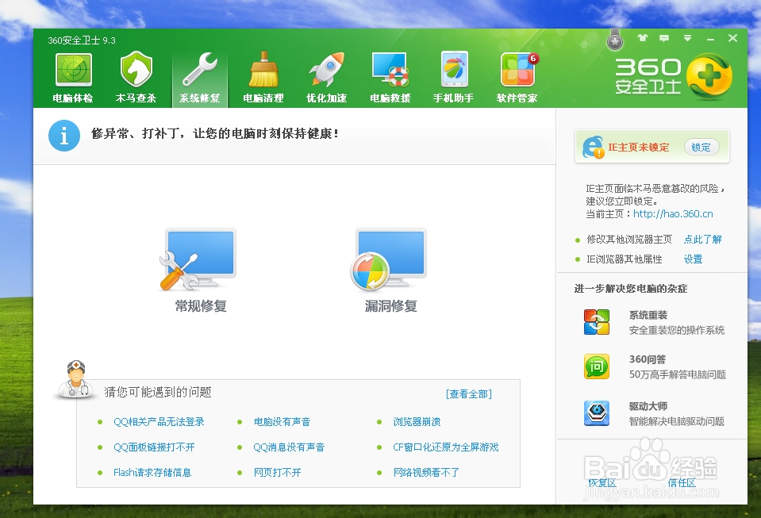Open 浏览器崩溃 problem link
This screenshot has height=518, width=761.
(417, 422)
